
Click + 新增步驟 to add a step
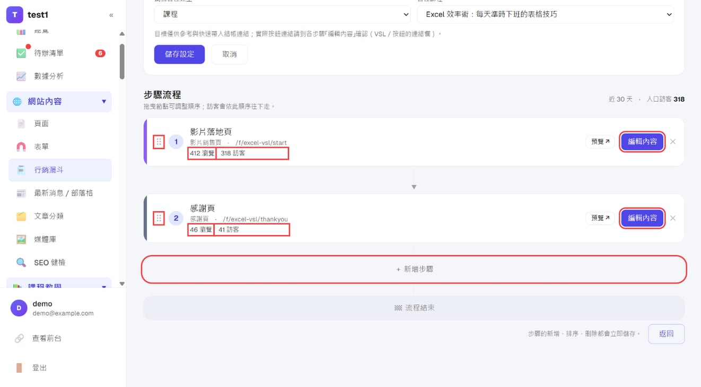point(414,269)
